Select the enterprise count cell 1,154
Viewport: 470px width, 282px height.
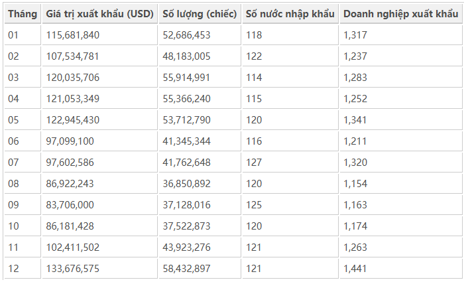tap(355, 184)
